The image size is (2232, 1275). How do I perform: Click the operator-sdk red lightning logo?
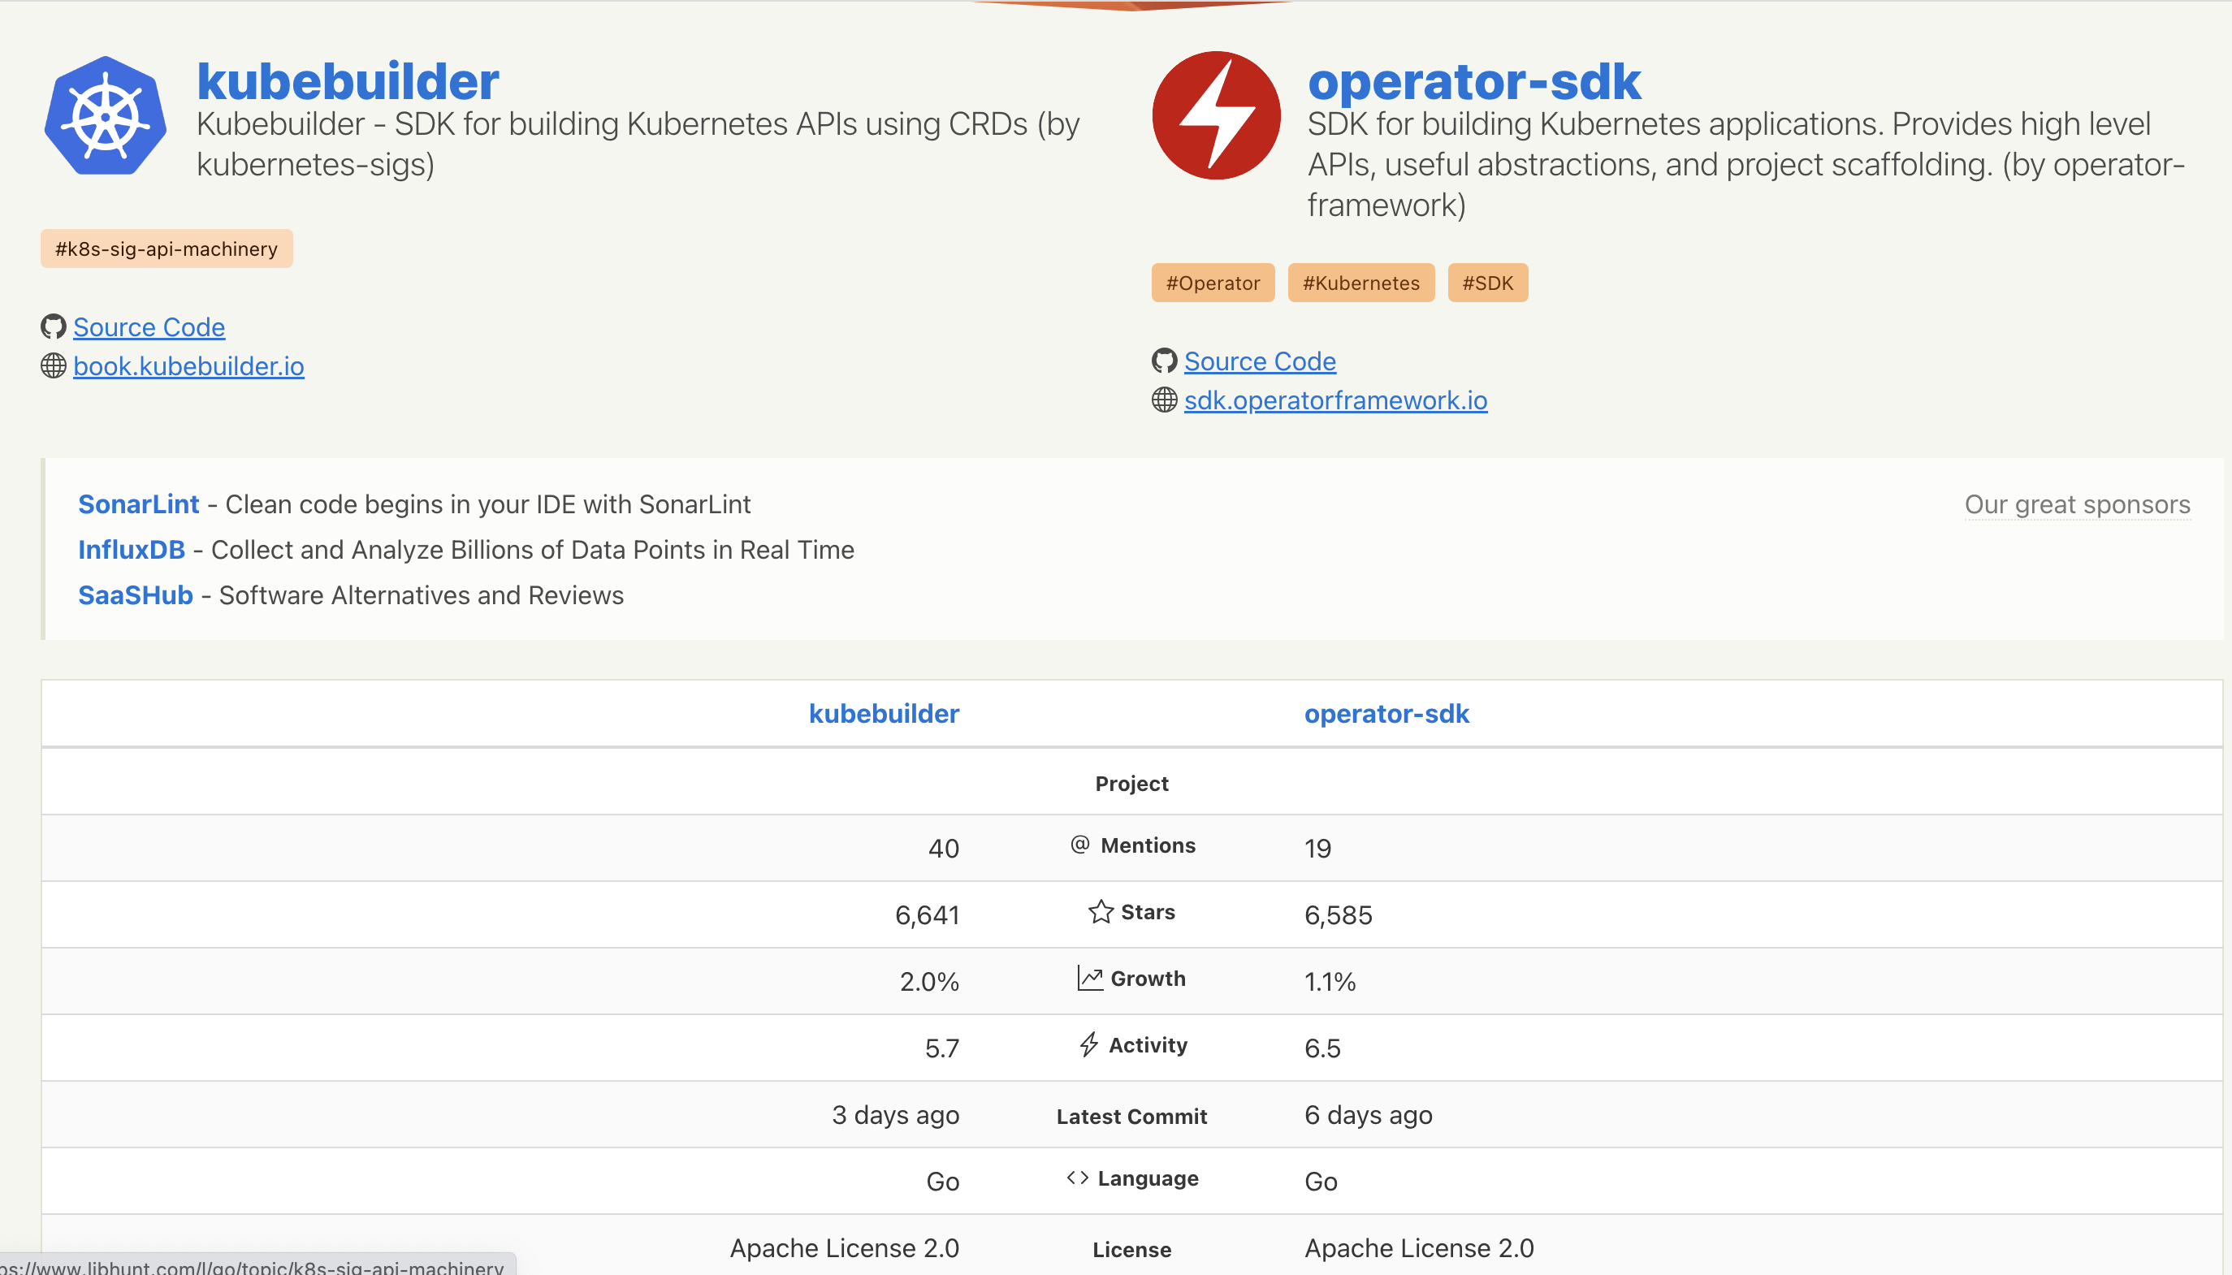coord(1215,115)
